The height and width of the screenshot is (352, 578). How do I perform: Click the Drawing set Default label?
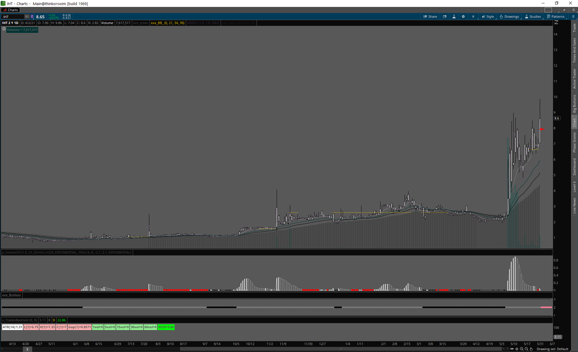pos(552,349)
